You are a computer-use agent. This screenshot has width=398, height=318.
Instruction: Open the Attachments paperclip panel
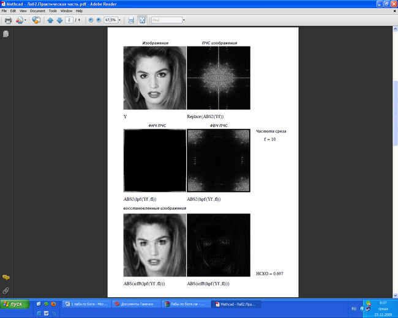(6, 289)
